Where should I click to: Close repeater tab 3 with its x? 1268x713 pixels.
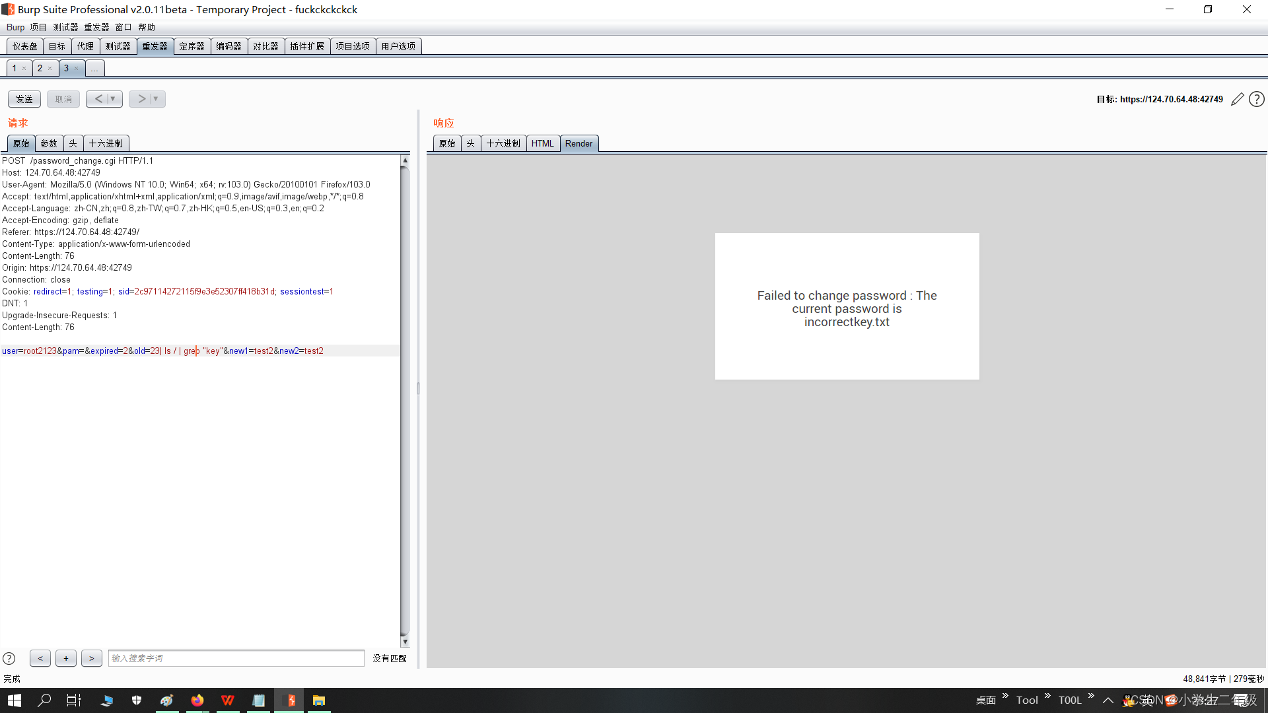tap(76, 69)
